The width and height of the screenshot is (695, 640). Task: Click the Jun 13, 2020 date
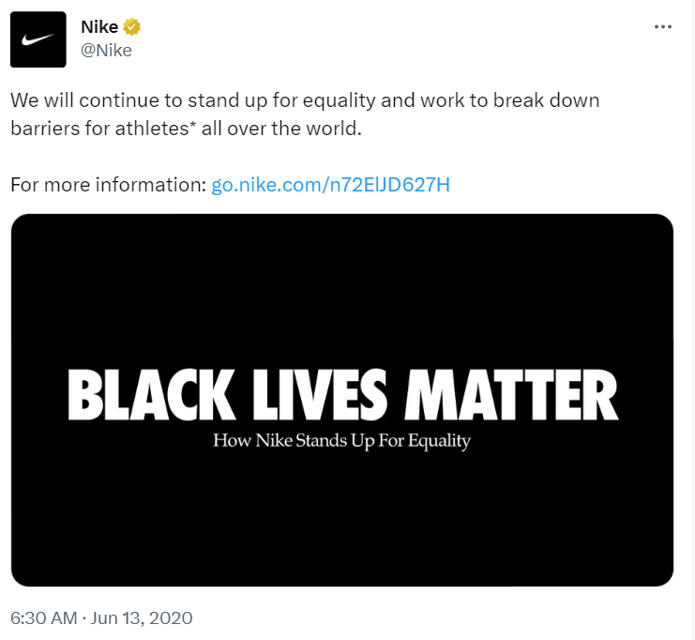point(144,617)
